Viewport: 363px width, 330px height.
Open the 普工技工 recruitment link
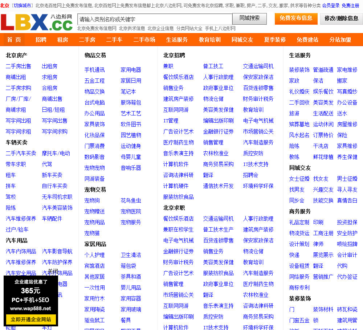pos(213,66)
